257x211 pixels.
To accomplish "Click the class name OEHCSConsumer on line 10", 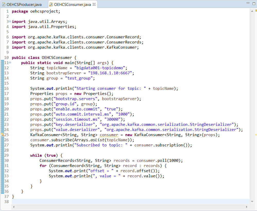I will 57,58.
